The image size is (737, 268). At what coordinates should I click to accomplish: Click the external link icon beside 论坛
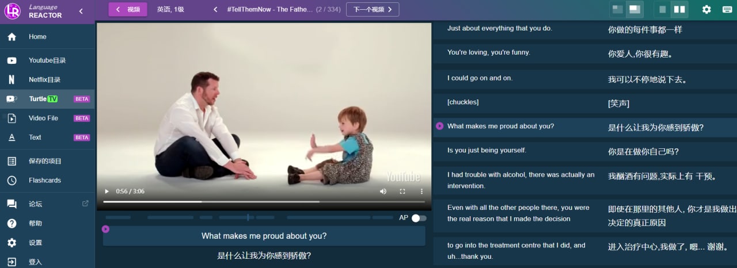[x=85, y=204]
